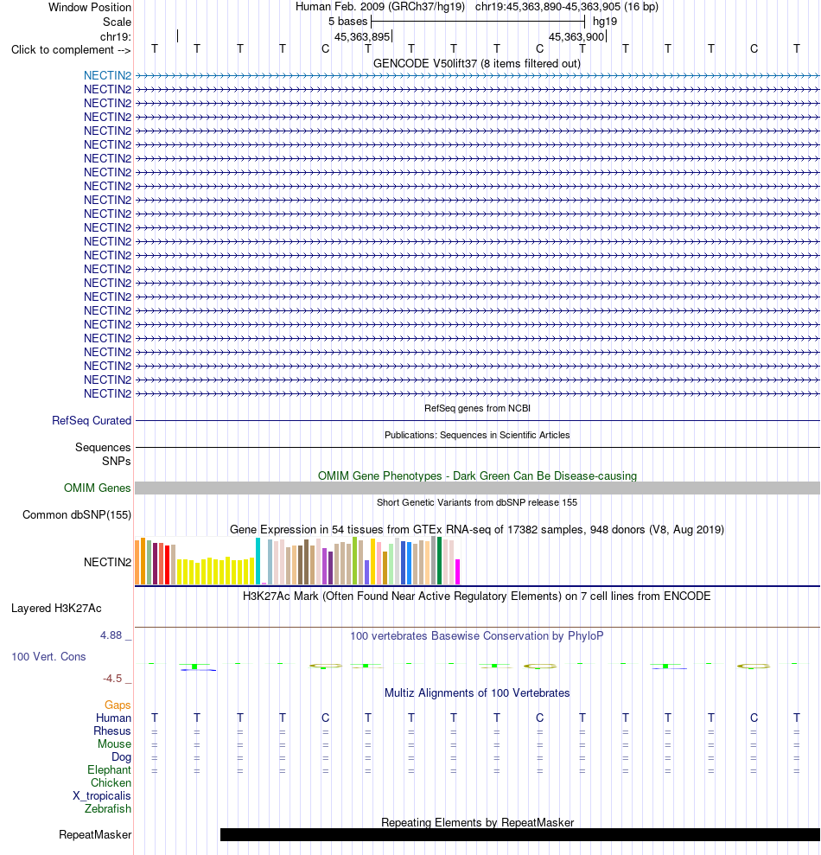Image resolution: width=821 pixels, height=855 pixels.
Task: Select the 'Window Position' label
Action: point(89,7)
